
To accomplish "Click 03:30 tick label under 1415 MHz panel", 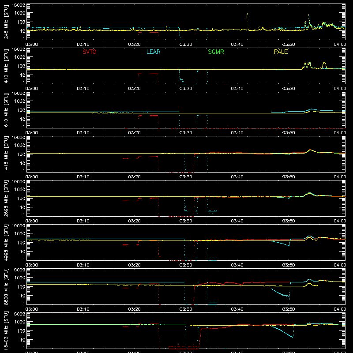I will pyautogui.click(x=186, y=177).
